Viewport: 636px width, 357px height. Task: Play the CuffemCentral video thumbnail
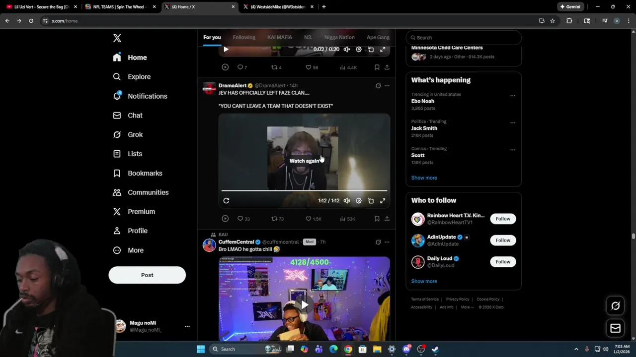pos(304,305)
